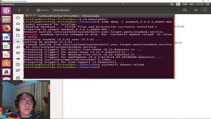
Task: Select Recent in Files sidebar
Action: coord(18,18)
